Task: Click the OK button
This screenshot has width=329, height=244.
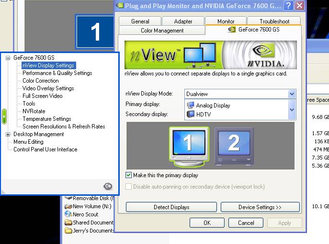Action: coord(207,223)
